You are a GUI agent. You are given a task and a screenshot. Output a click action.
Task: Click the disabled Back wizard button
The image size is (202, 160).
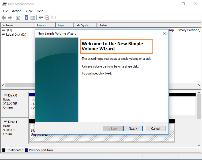113,129
